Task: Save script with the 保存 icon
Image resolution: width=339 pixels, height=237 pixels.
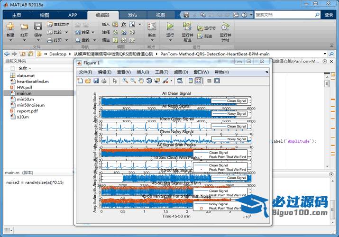Action: (x=38, y=27)
